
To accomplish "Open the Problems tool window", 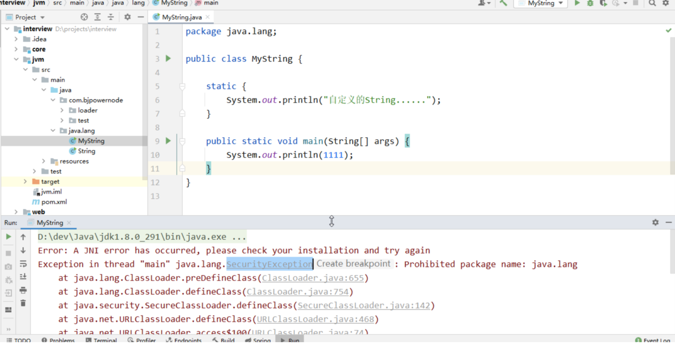I will pyautogui.click(x=58, y=340).
